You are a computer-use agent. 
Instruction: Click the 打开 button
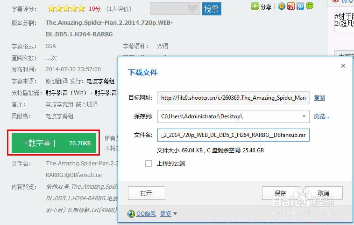click(x=147, y=193)
